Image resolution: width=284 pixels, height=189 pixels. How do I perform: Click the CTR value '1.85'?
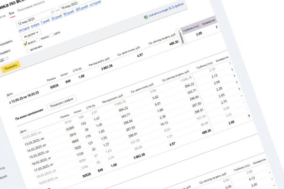tap(101, 132)
